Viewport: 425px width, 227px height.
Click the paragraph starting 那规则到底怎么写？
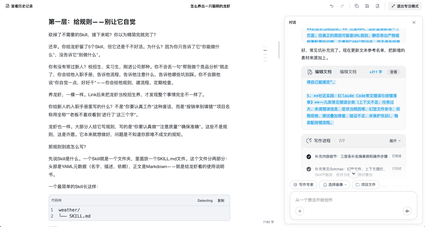(67, 147)
